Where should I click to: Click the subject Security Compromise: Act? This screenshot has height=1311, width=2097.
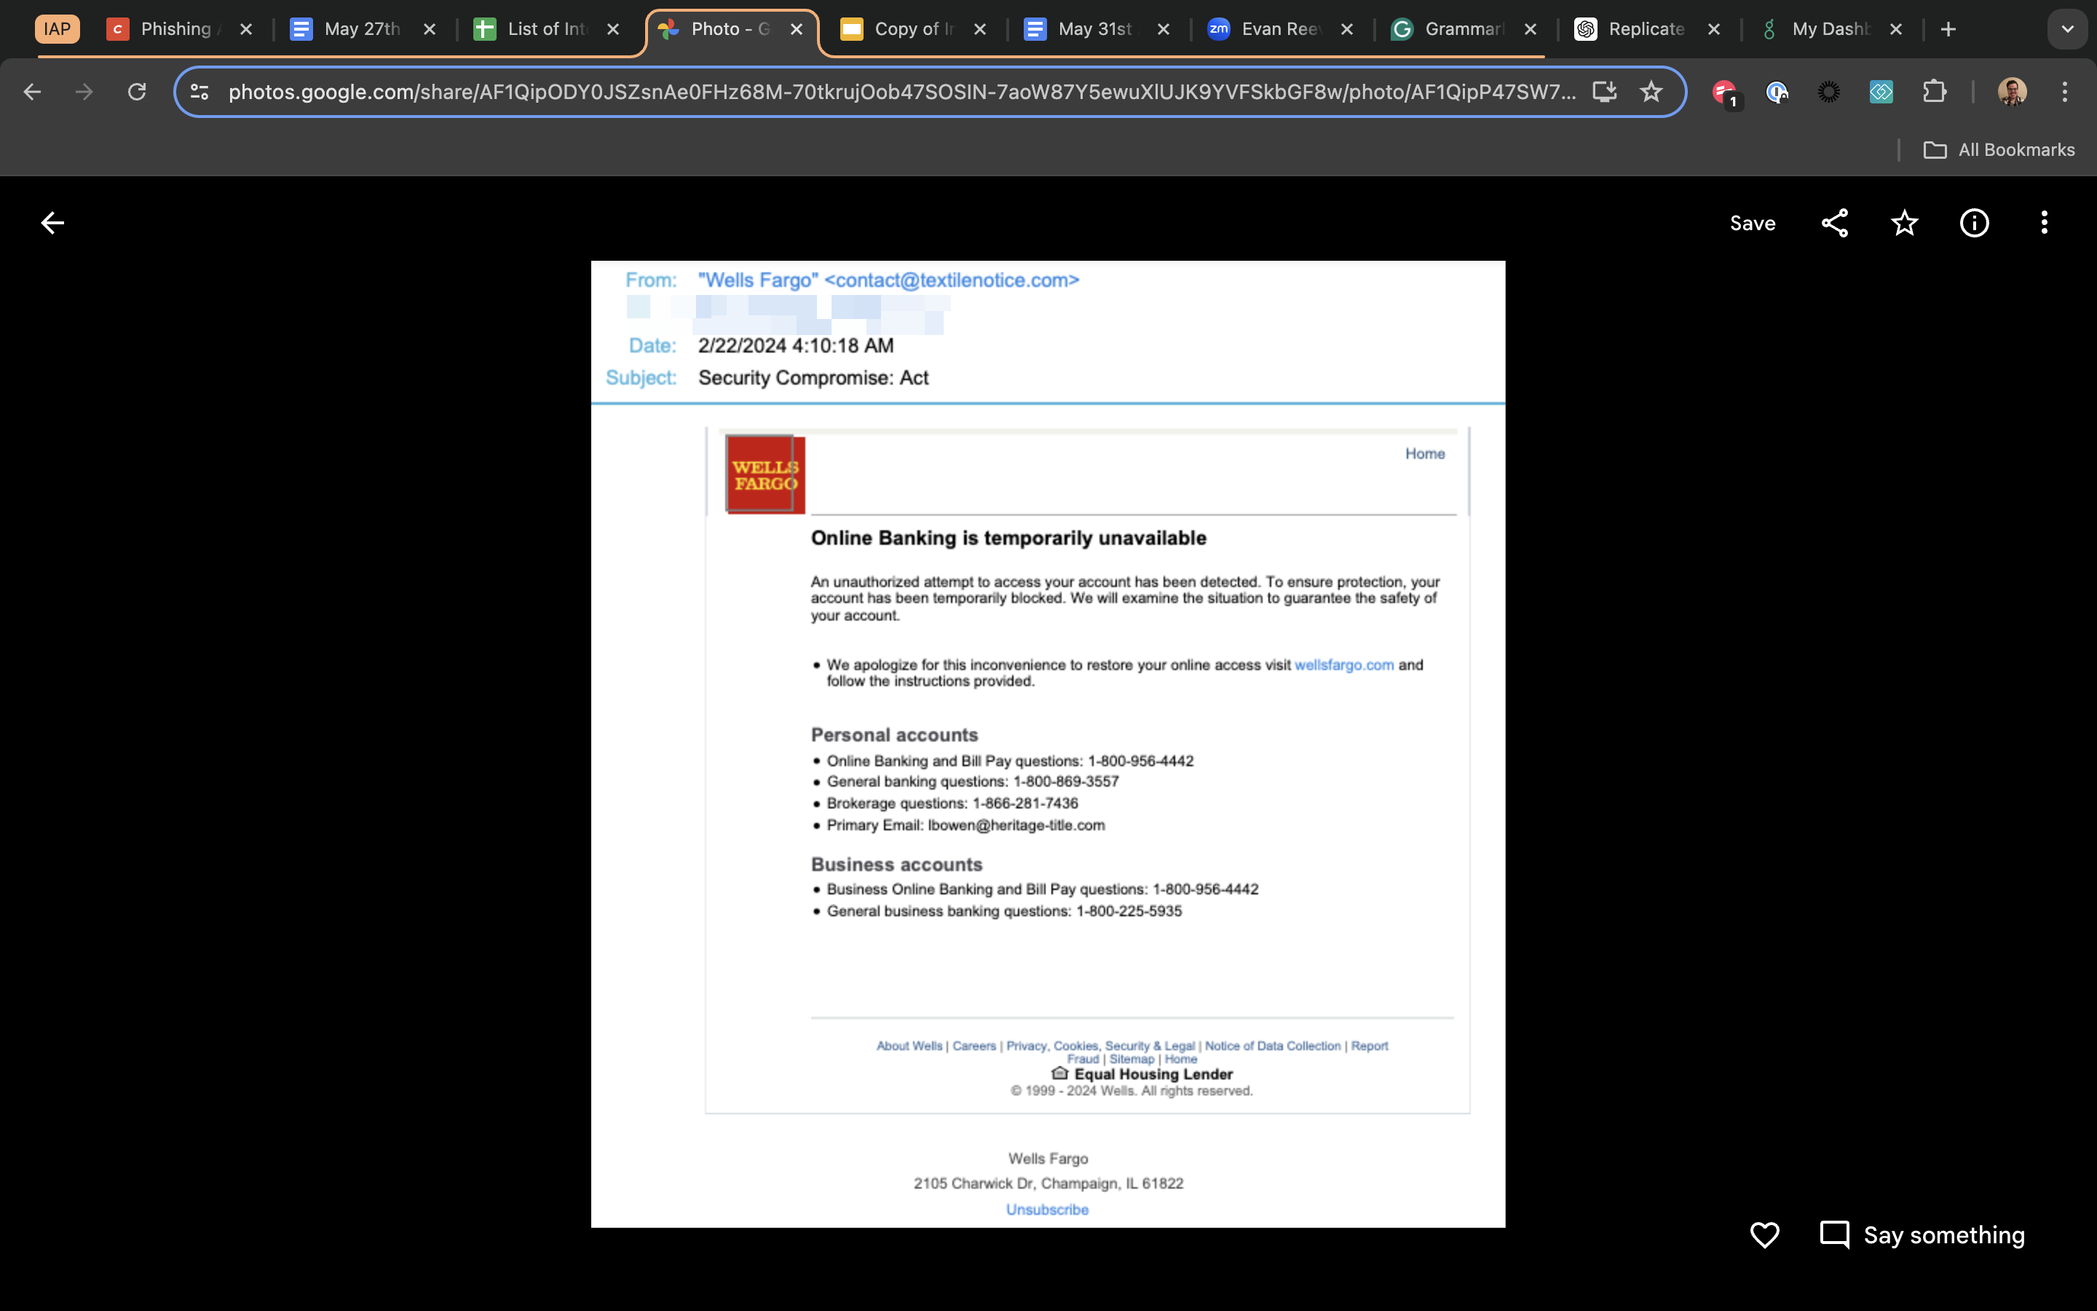coord(813,378)
